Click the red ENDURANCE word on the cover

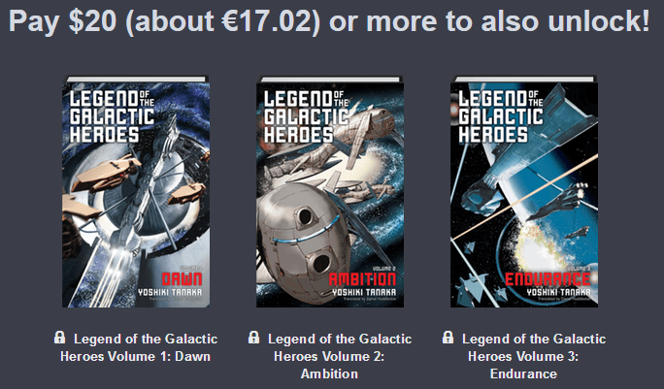tap(548, 279)
